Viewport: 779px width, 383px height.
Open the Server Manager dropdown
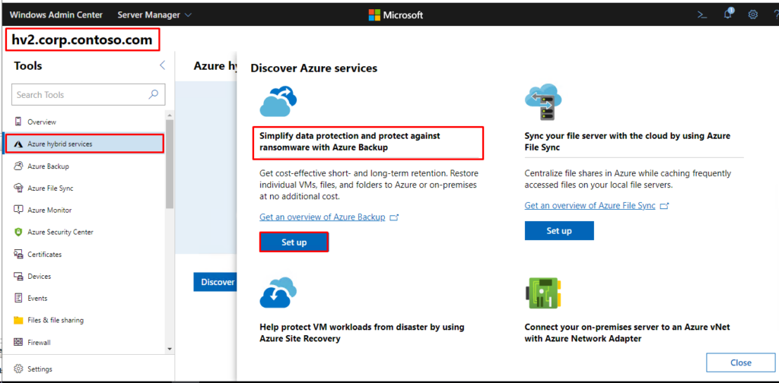154,15
